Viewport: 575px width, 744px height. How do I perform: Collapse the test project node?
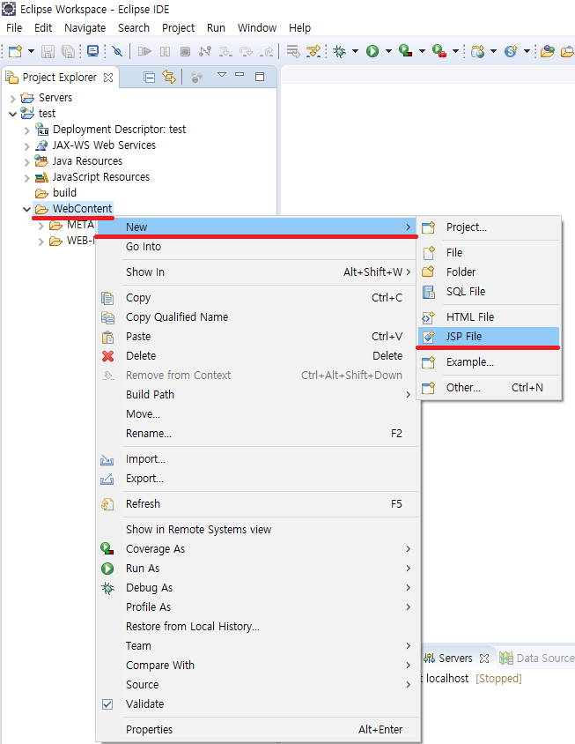click(13, 114)
